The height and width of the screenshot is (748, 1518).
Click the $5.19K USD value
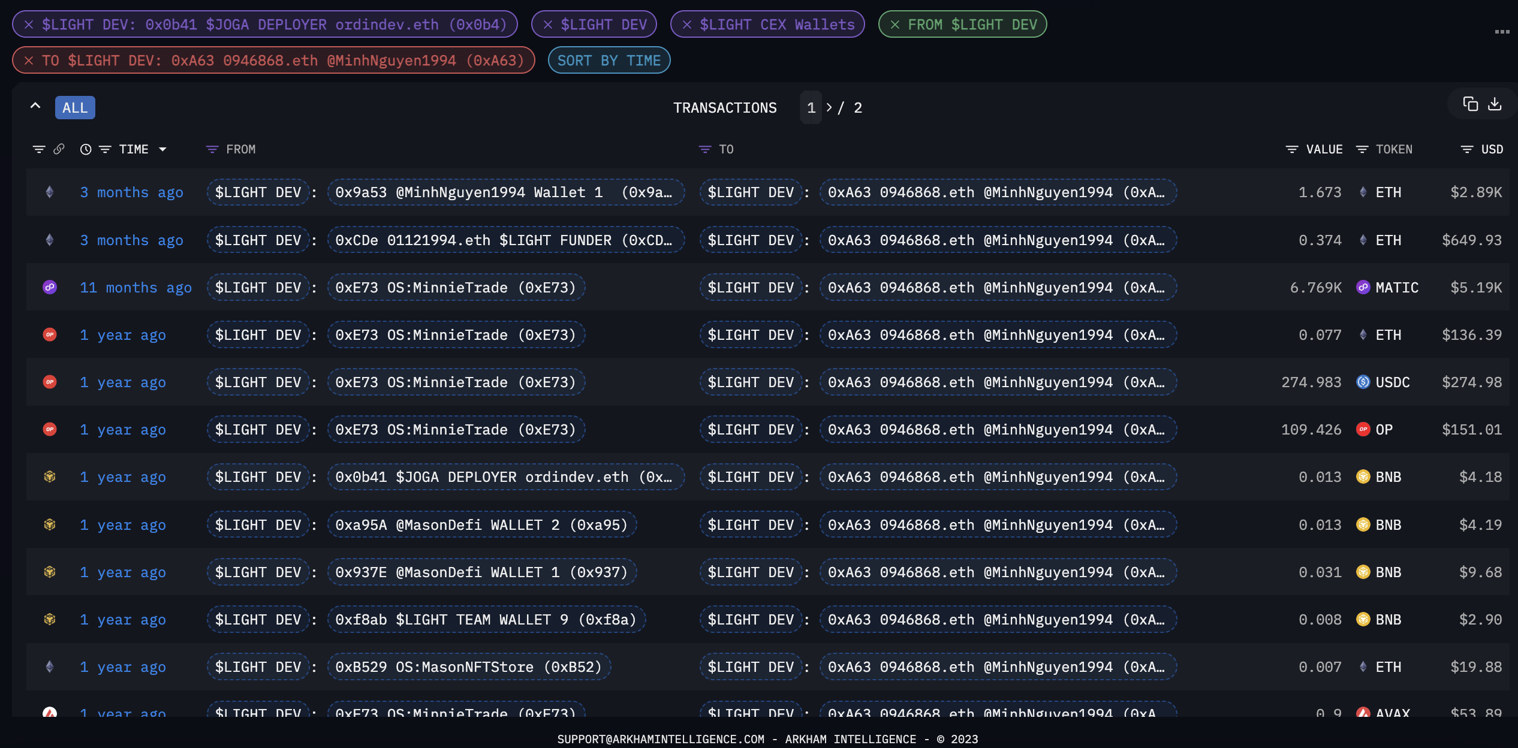tap(1476, 288)
